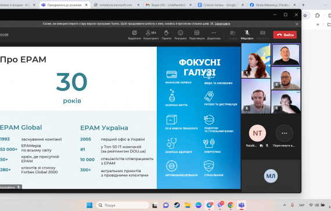Expand hidden bookmarks with the double chevron

click(x=318, y=25)
